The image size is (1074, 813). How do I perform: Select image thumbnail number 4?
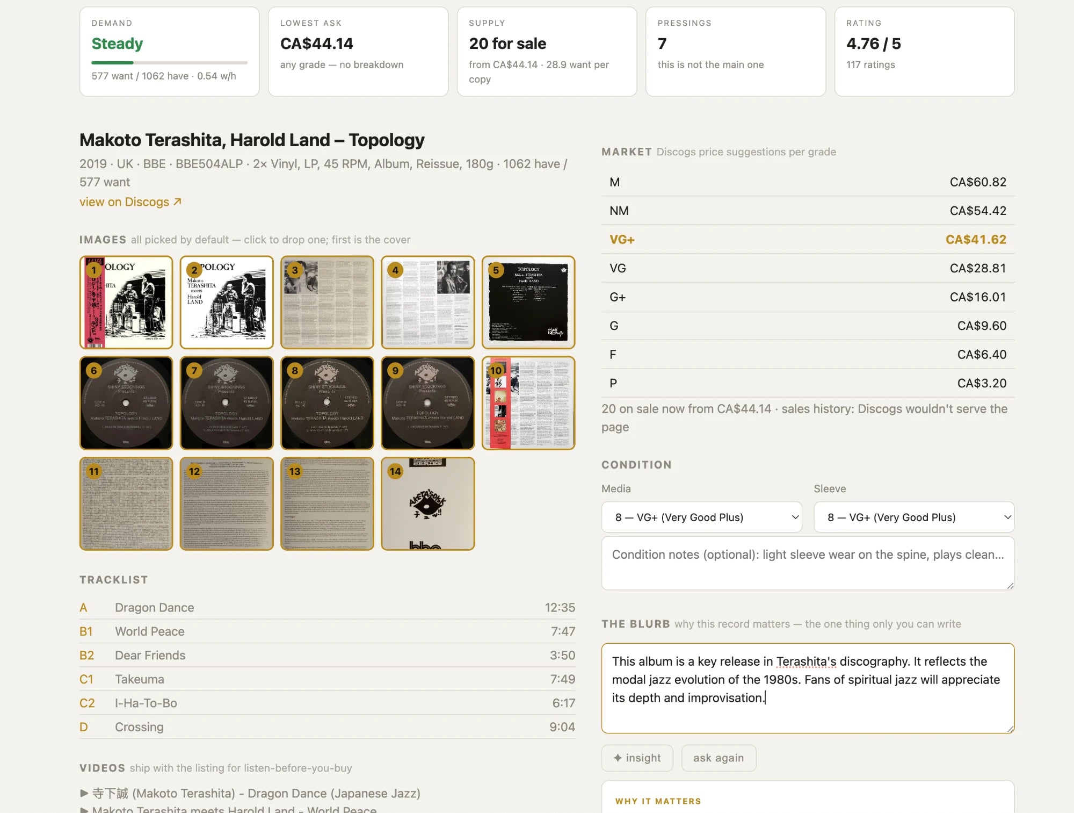point(427,302)
